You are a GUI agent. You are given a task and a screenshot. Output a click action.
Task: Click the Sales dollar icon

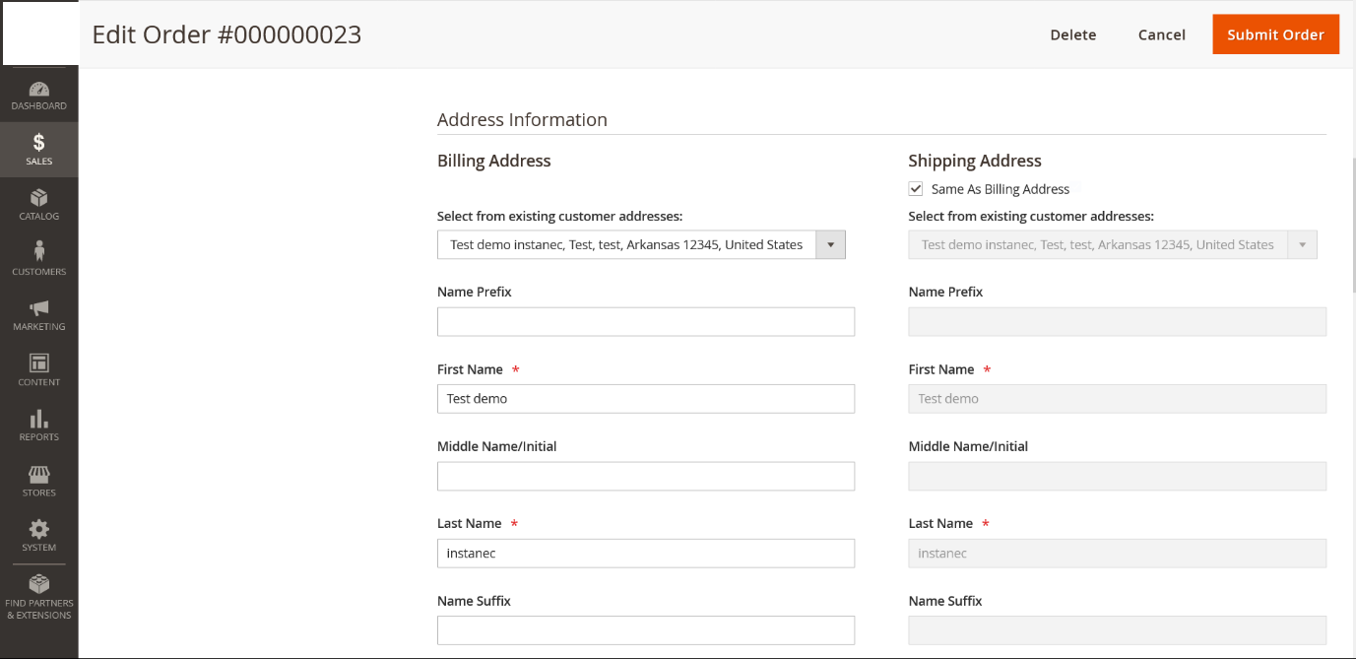click(39, 144)
